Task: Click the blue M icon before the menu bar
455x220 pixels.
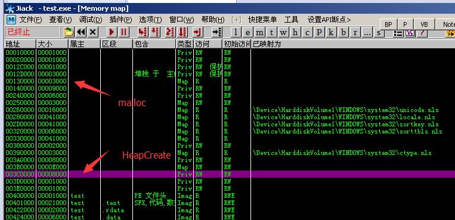Action: coord(11,20)
